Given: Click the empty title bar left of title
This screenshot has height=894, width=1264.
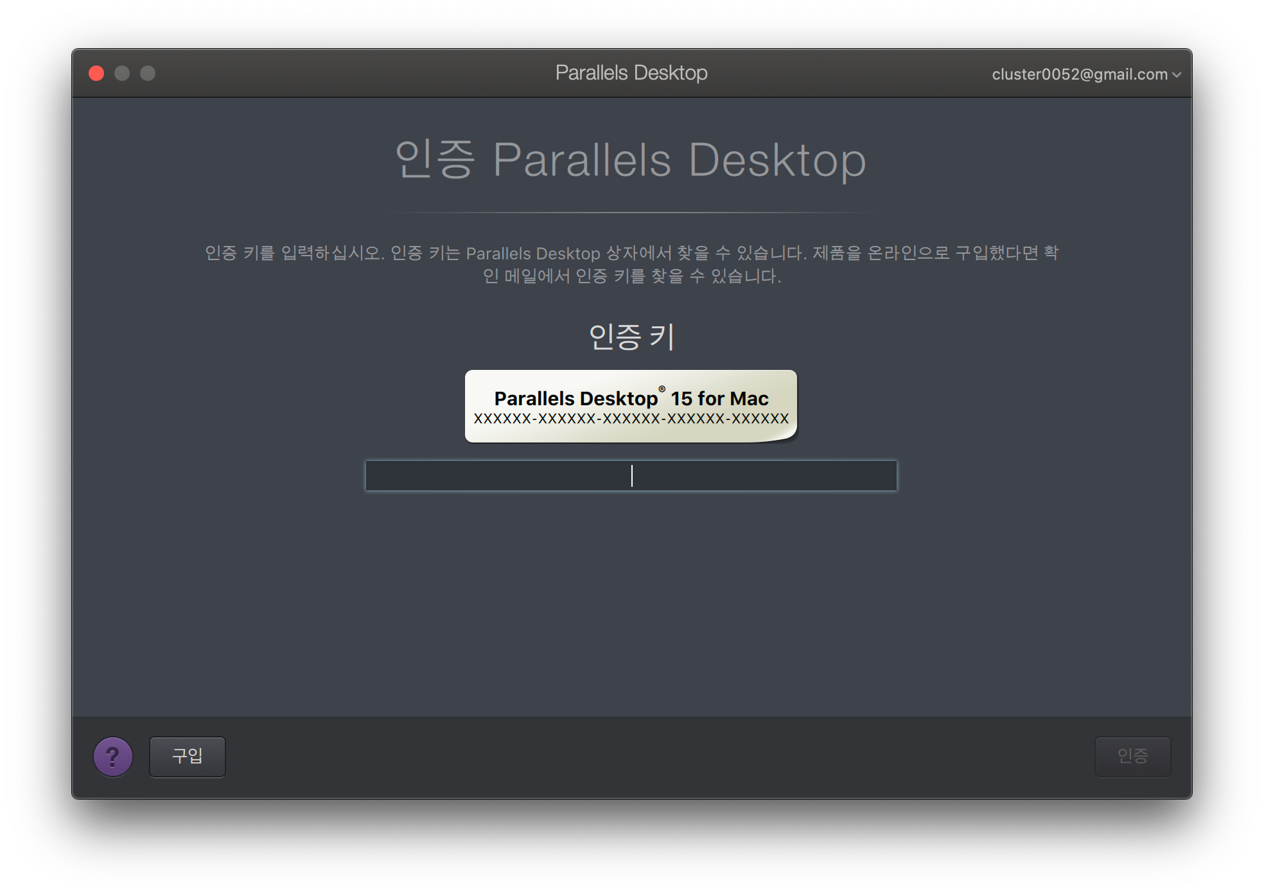Looking at the screenshot, I should (x=353, y=73).
